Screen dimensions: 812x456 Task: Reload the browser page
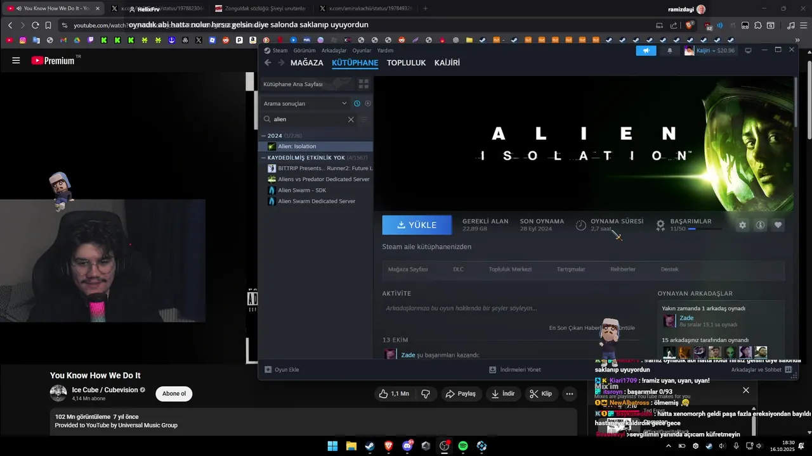pos(35,25)
